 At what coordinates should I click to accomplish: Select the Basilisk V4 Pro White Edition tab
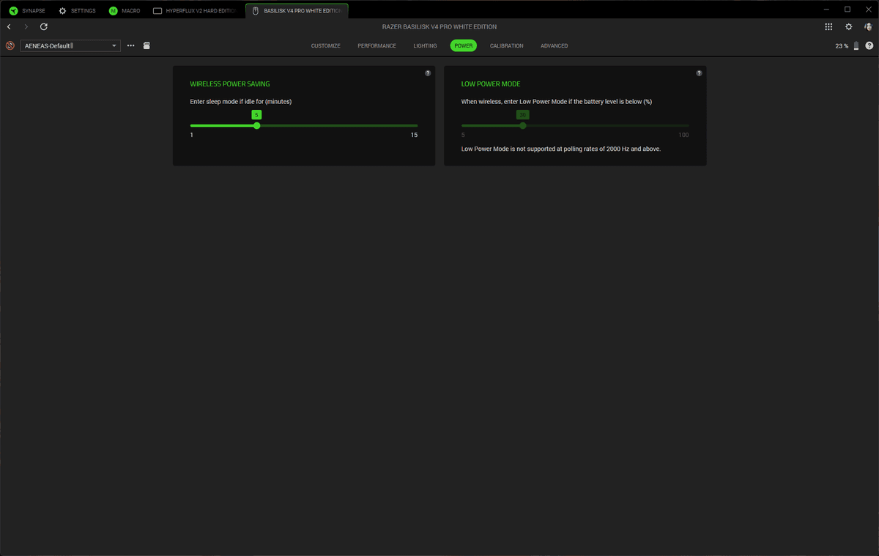297,11
